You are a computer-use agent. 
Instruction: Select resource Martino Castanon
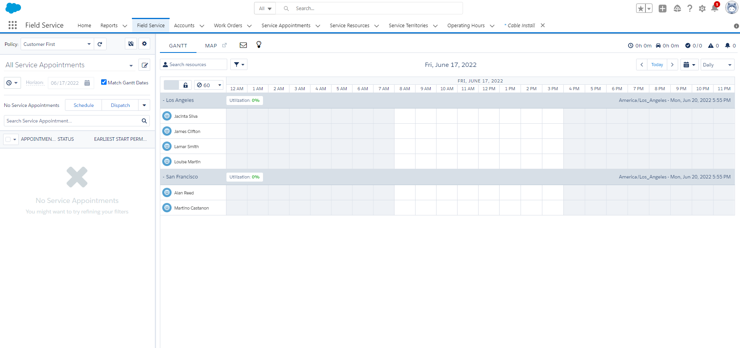191,208
